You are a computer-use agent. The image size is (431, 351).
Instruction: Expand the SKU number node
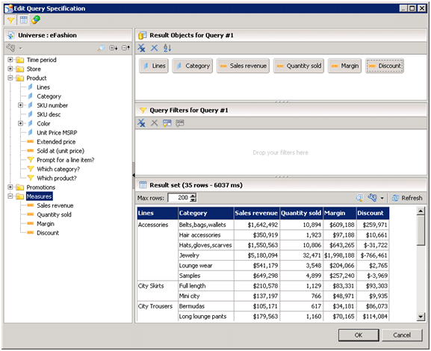click(20, 105)
